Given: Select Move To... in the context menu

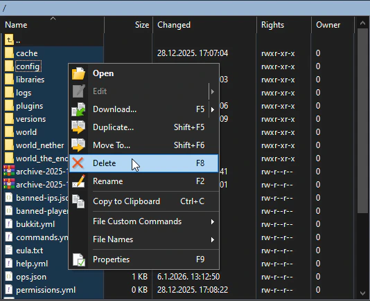Looking at the screenshot, I should (143, 145).
